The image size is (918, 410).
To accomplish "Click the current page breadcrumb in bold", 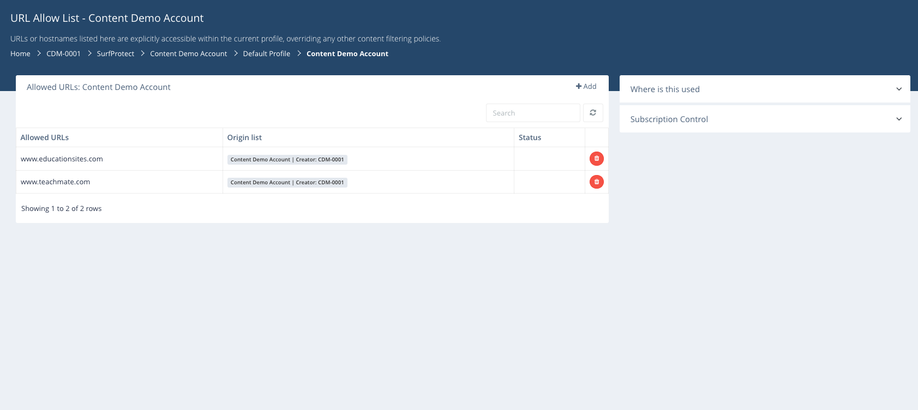I will click(x=347, y=53).
